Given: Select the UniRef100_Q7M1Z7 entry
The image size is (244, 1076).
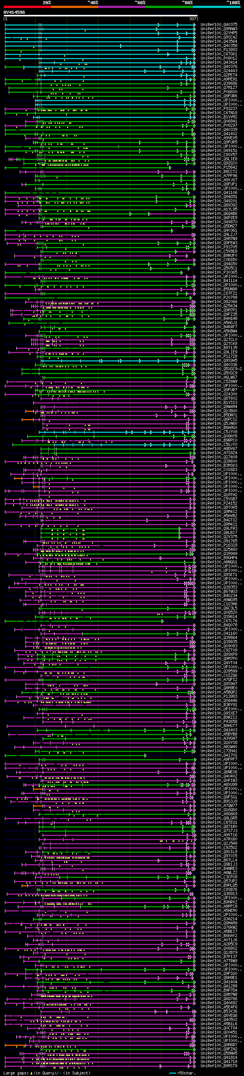Looking at the screenshot, I should tap(219, 87).
